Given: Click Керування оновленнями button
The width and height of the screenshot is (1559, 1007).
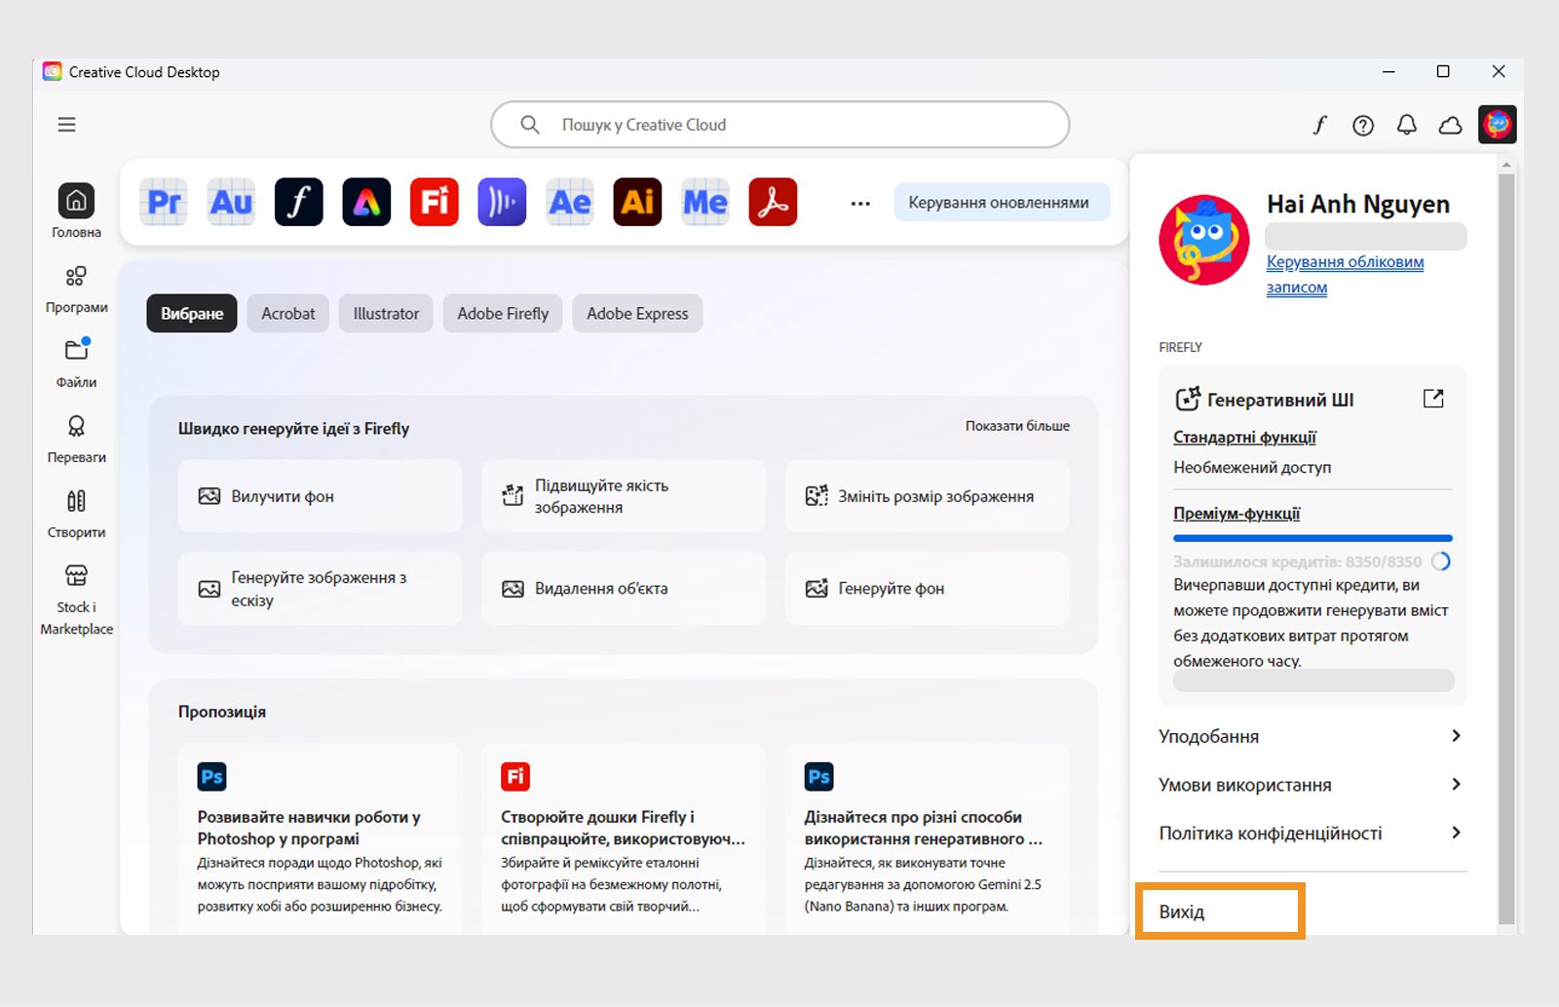Looking at the screenshot, I should (1000, 202).
